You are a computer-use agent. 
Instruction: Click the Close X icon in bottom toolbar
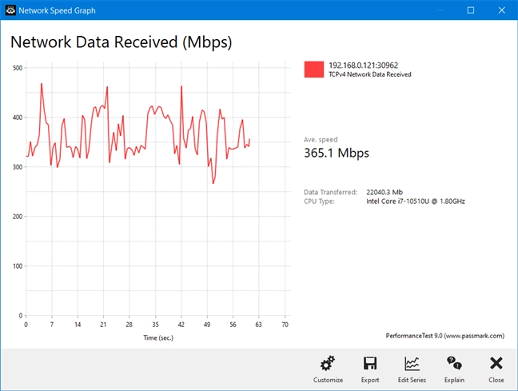tap(496, 363)
